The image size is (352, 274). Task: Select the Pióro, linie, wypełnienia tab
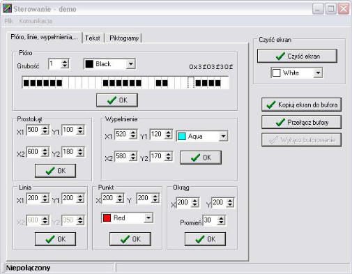[x=44, y=37]
